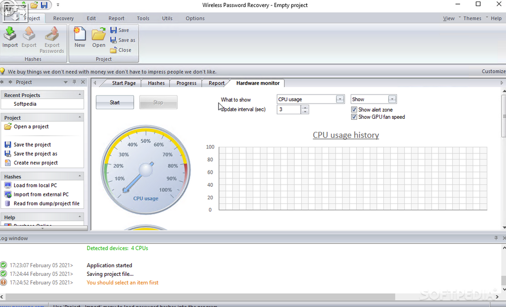The image size is (506, 307).
Task: Open the Report ribbon tab
Action: click(x=116, y=18)
